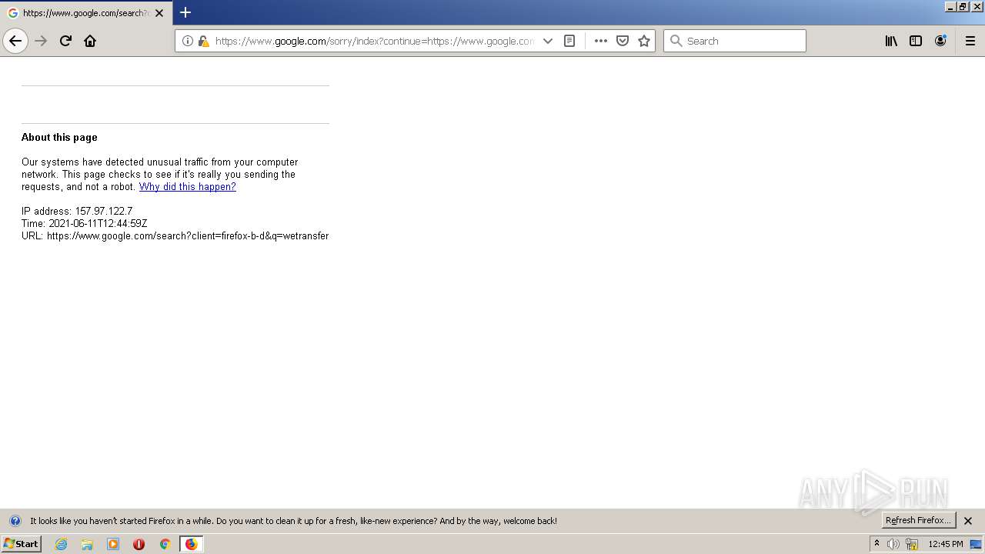Open the Library bookmarks and history icon
Image resolution: width=985 pixels, height=554 pixels.
[891, 41]
